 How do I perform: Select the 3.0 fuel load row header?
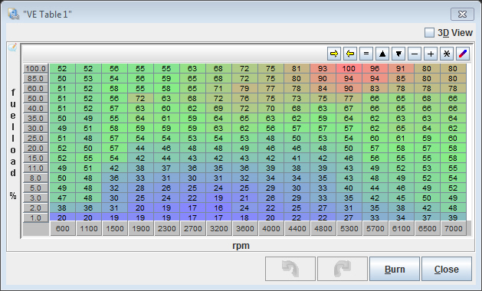point(36,198)
